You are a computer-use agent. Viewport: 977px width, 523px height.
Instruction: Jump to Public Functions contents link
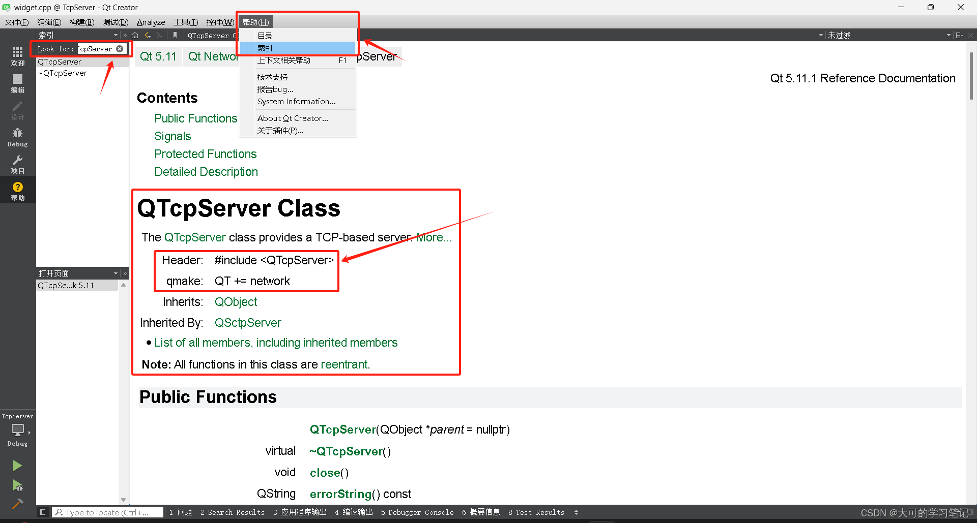click(196, 118)
